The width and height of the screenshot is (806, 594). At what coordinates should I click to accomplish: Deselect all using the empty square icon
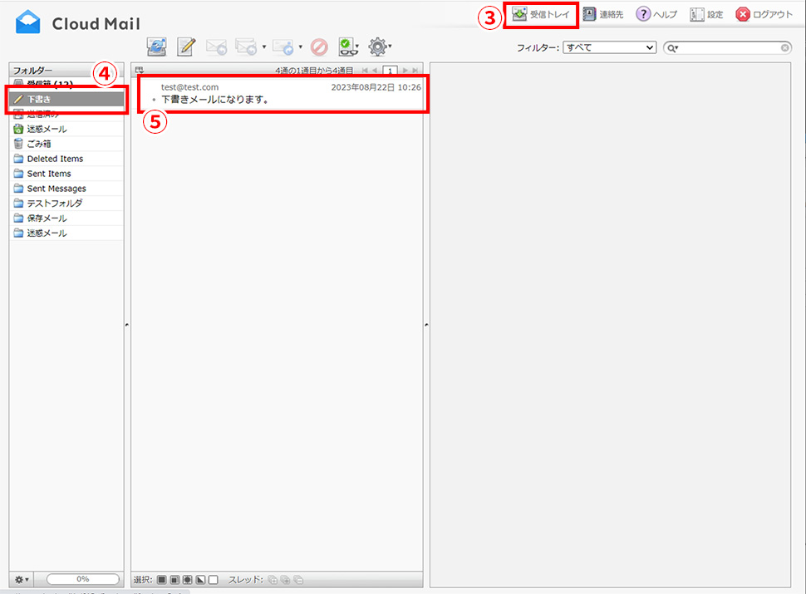213,579
